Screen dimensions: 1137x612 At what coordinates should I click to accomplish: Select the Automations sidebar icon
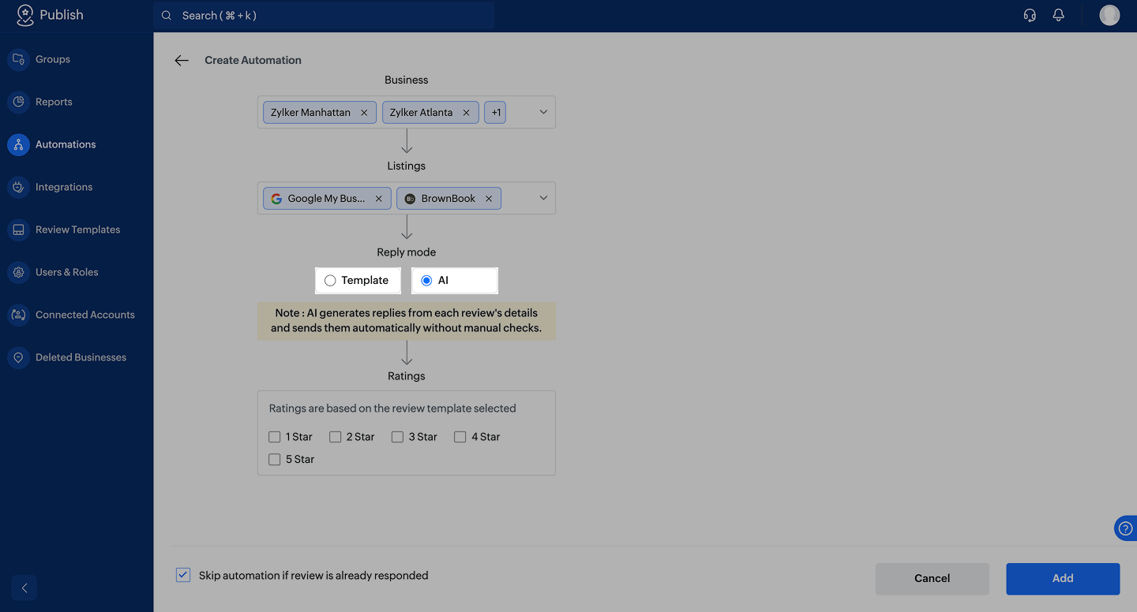[x=18, y=144]
